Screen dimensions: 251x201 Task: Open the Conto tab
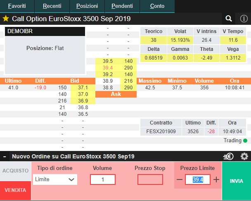click(x=157, y=6)
